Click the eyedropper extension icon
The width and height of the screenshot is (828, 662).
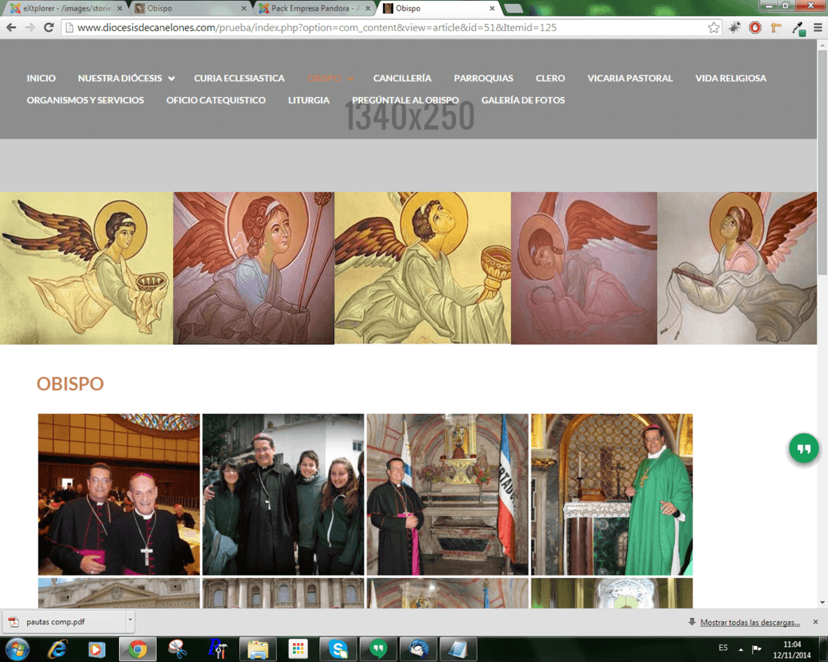[x=799, y=29]
